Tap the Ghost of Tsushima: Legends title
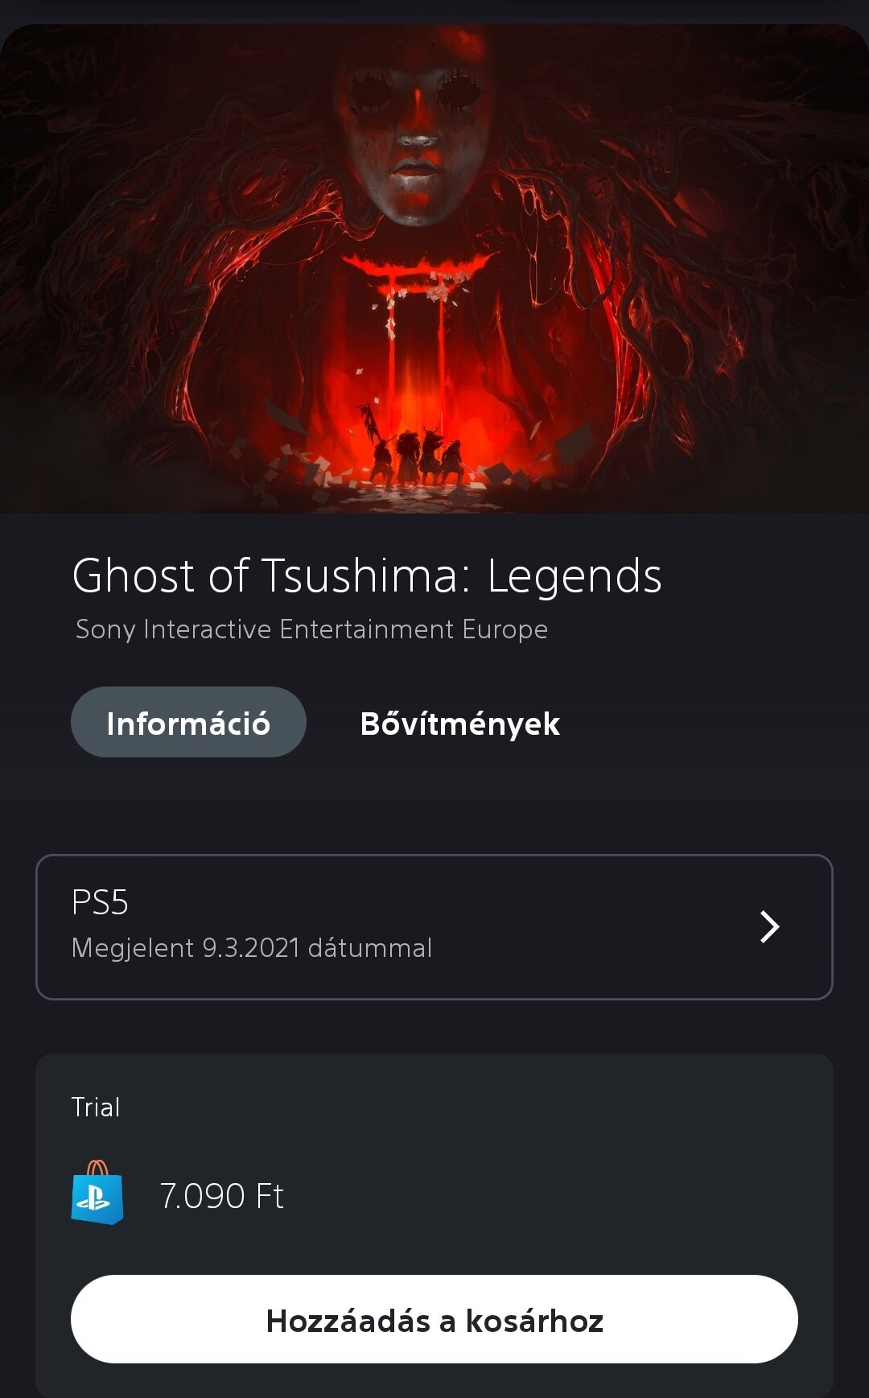 click(367, 575)
